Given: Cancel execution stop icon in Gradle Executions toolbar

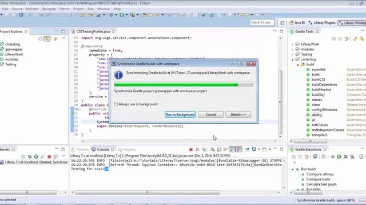Looking at the screenshot, I should click(333, 157).
